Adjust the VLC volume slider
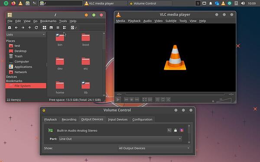The width and height of the screenshot is (260, 162). 224,100
